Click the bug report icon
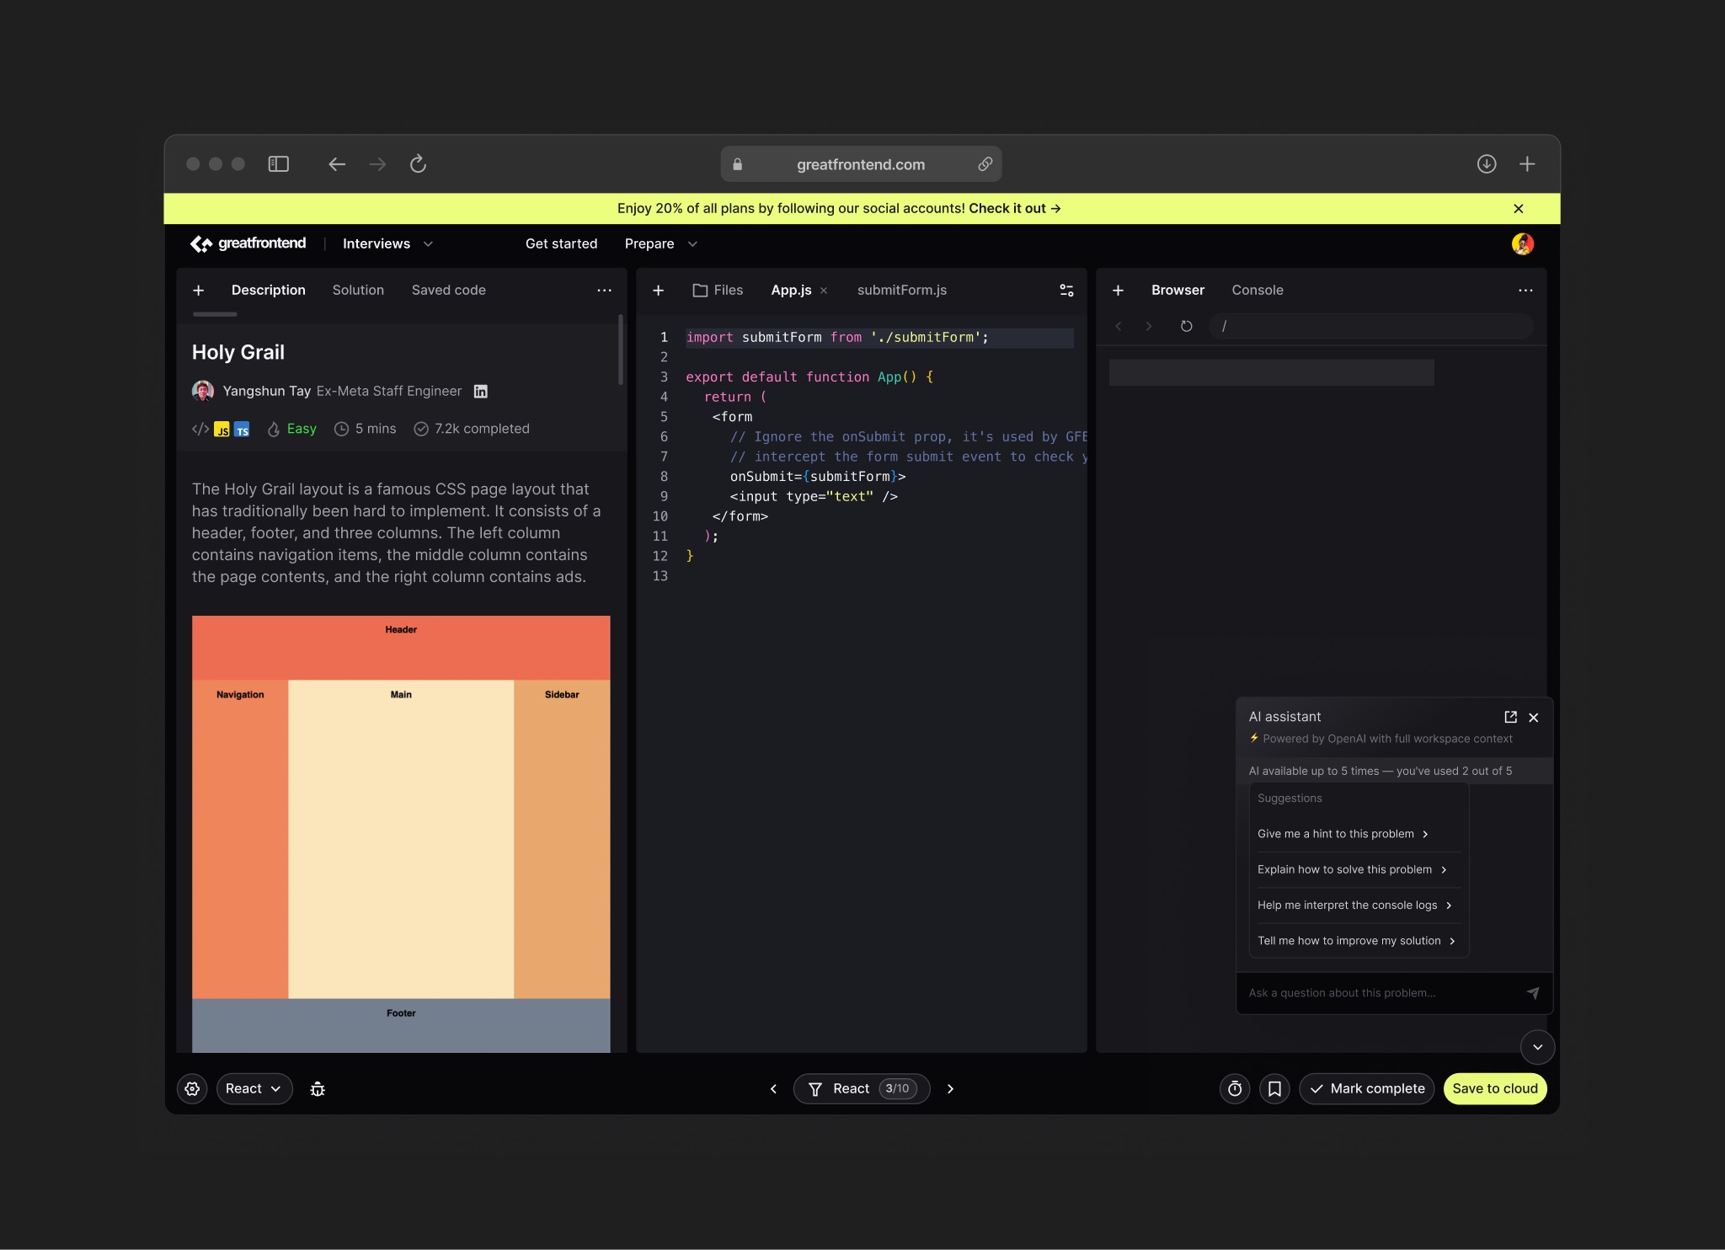This screenshot has width=1725, height=1250. click(x=318, y=1089)
